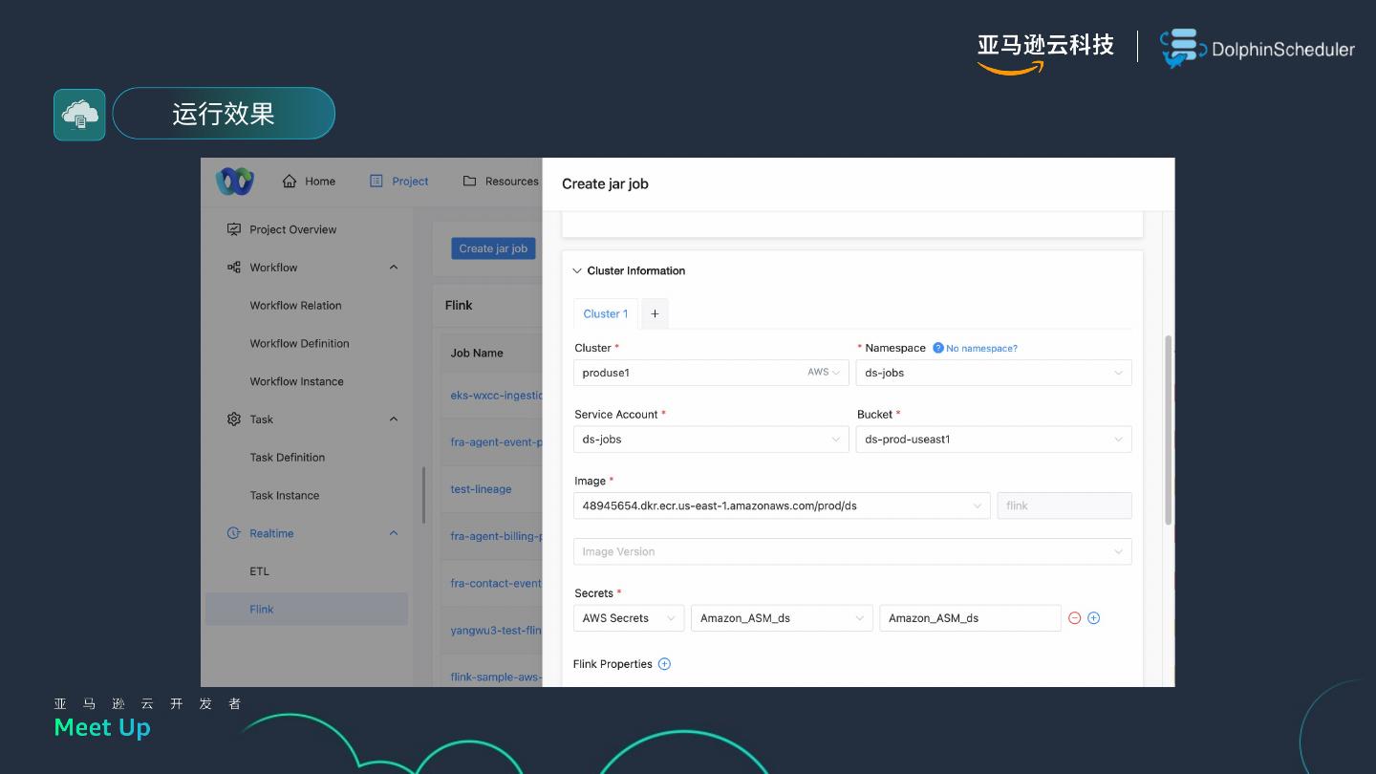1376x774 pixels.
Task: Click the Project list icon in navbar
Action: pyautogui.click(x=376, y=181)
